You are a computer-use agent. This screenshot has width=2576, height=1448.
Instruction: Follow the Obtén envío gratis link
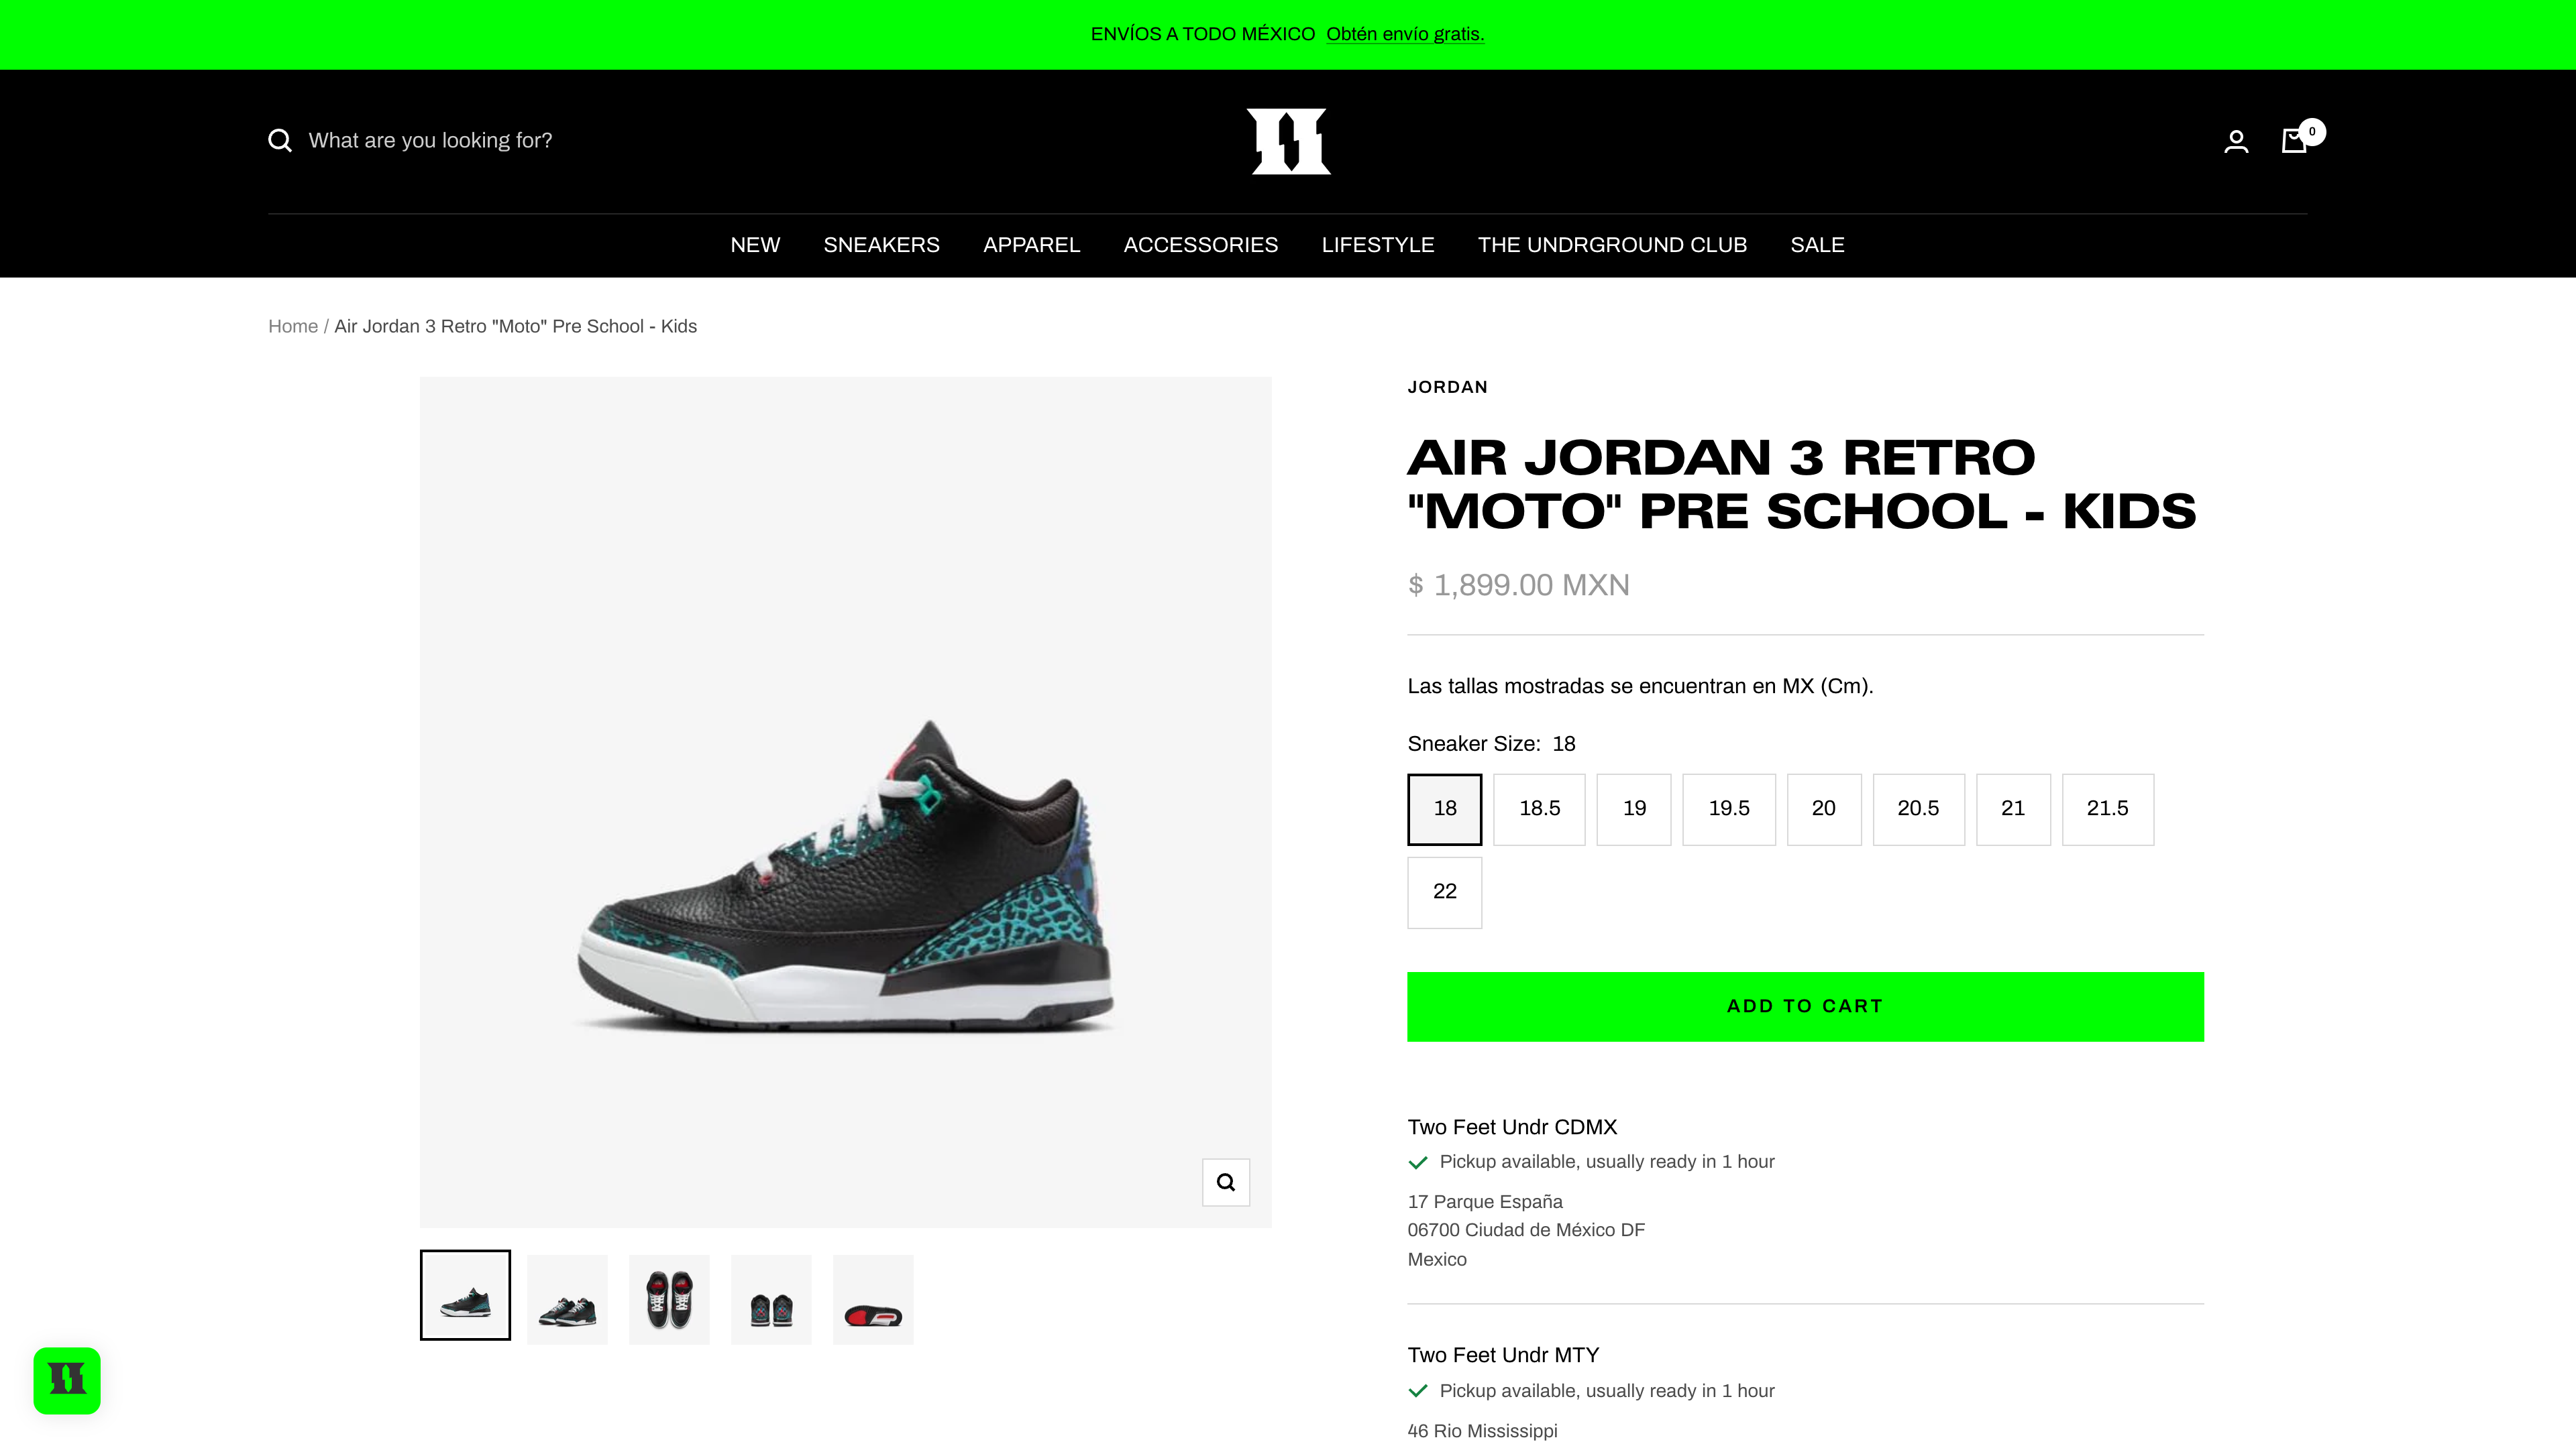pos(1404,34)
